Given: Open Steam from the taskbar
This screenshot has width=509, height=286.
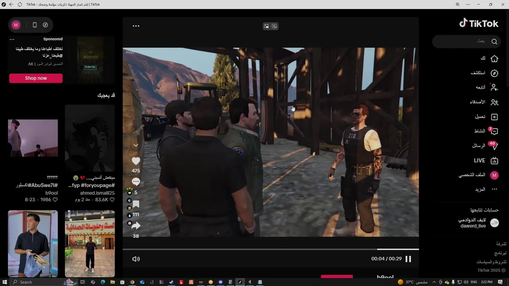Looking at the screenshot, I should 171,282.
